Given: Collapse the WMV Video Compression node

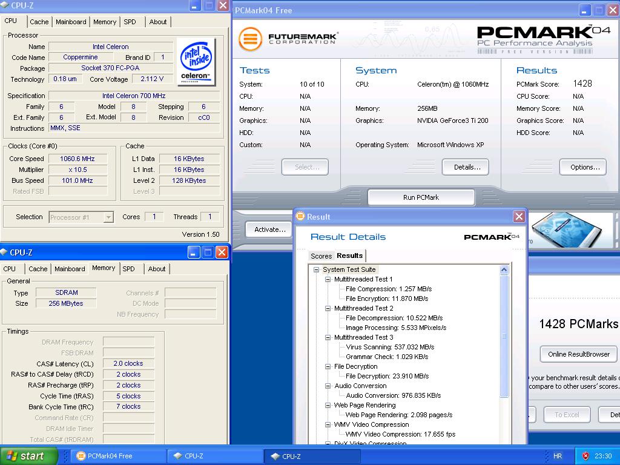Looking at the screenshot, I should (x=328, y=424).
